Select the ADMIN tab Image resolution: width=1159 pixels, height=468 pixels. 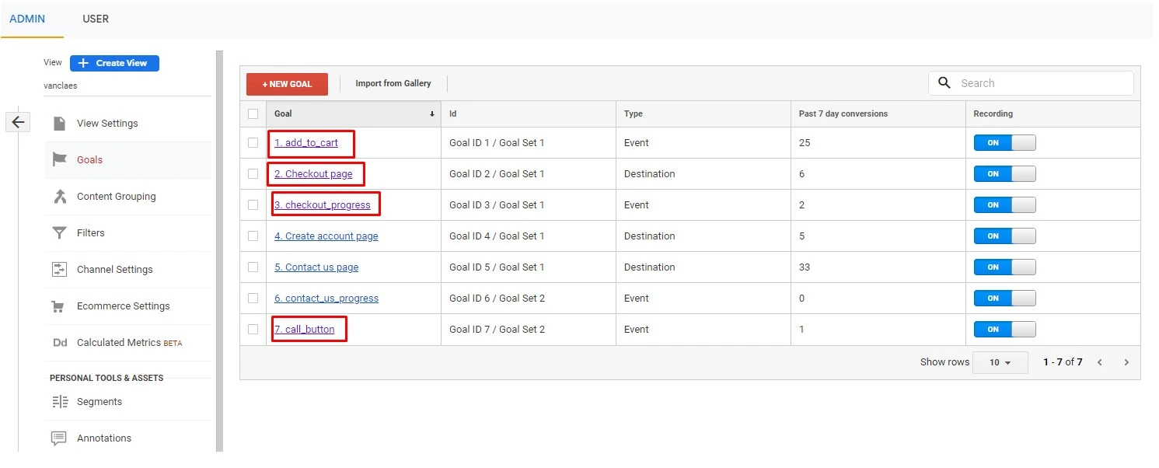point(26,19)
